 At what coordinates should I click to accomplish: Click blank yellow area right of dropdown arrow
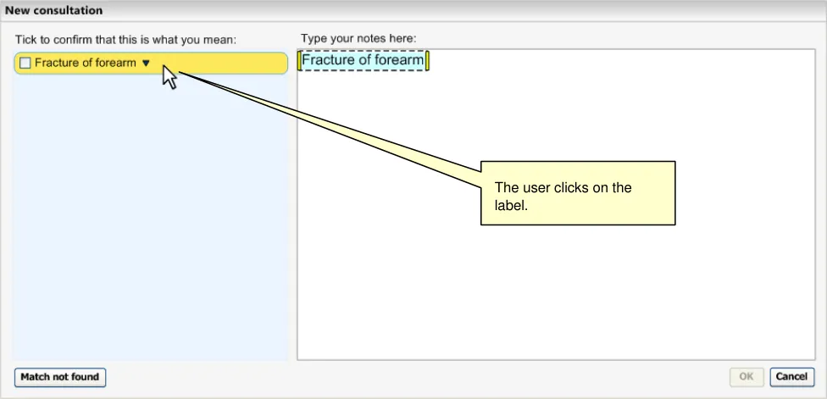click(229, 64)
